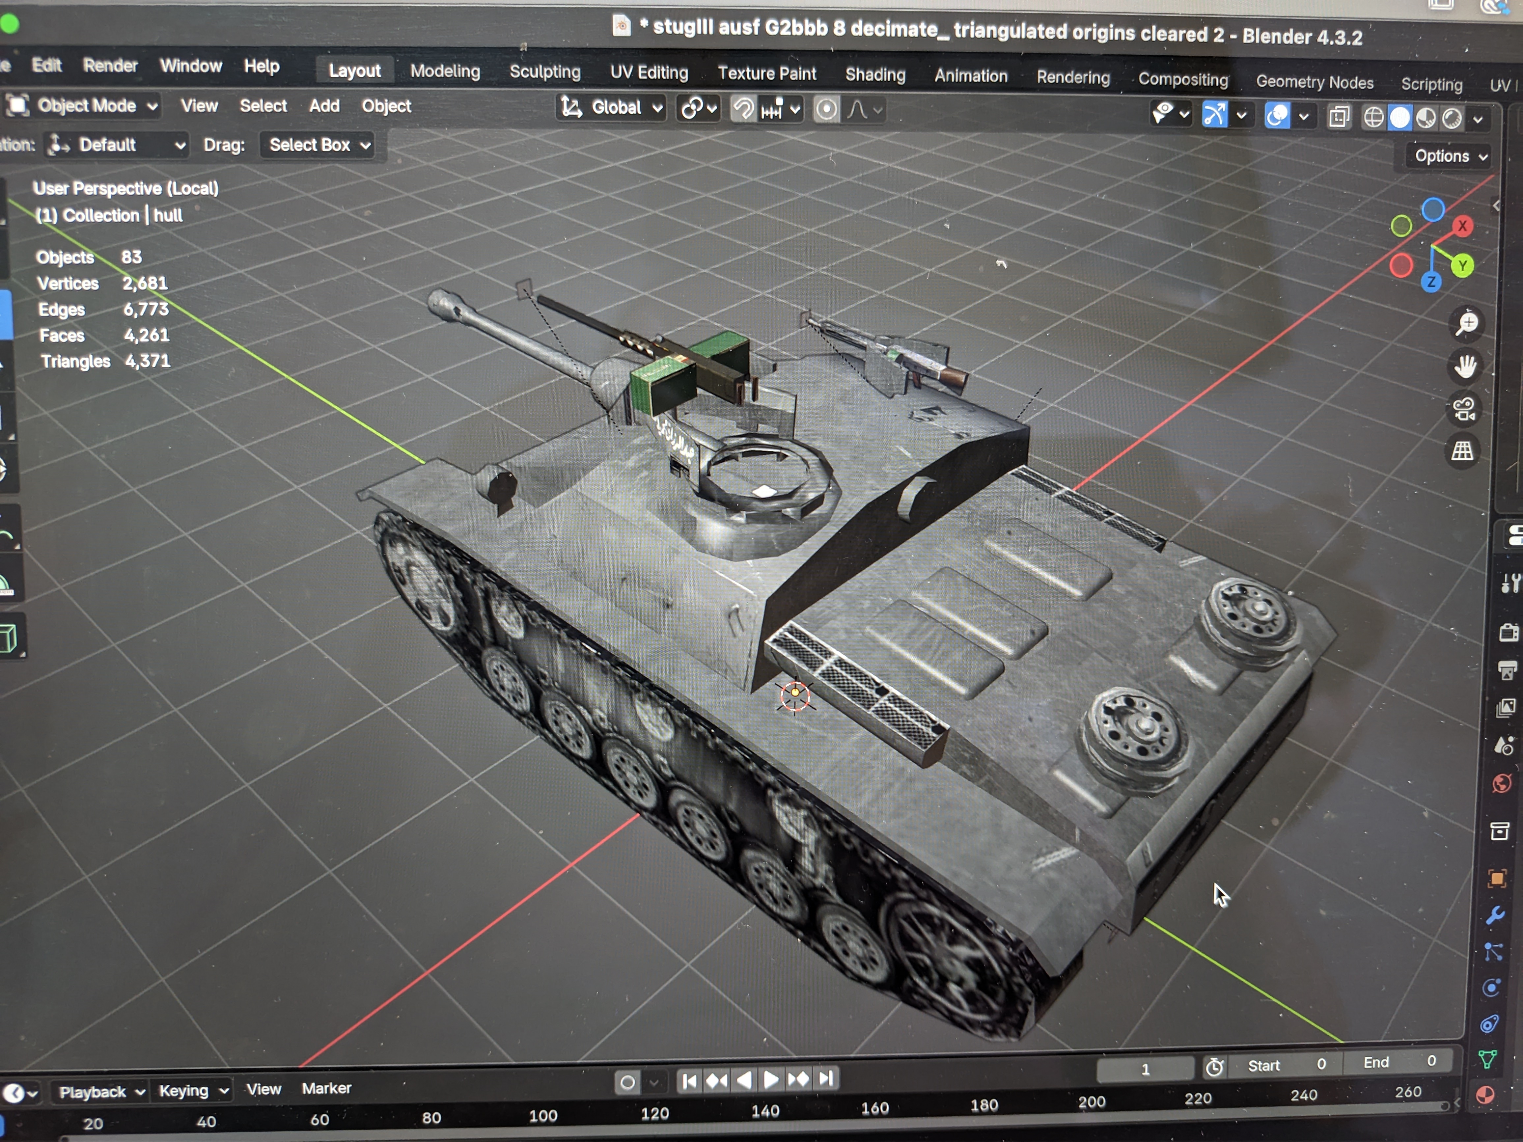Toggle viewport overlays display
The width and height of the screenshot is (1523, 1142).
click(x=1277, y=116)
